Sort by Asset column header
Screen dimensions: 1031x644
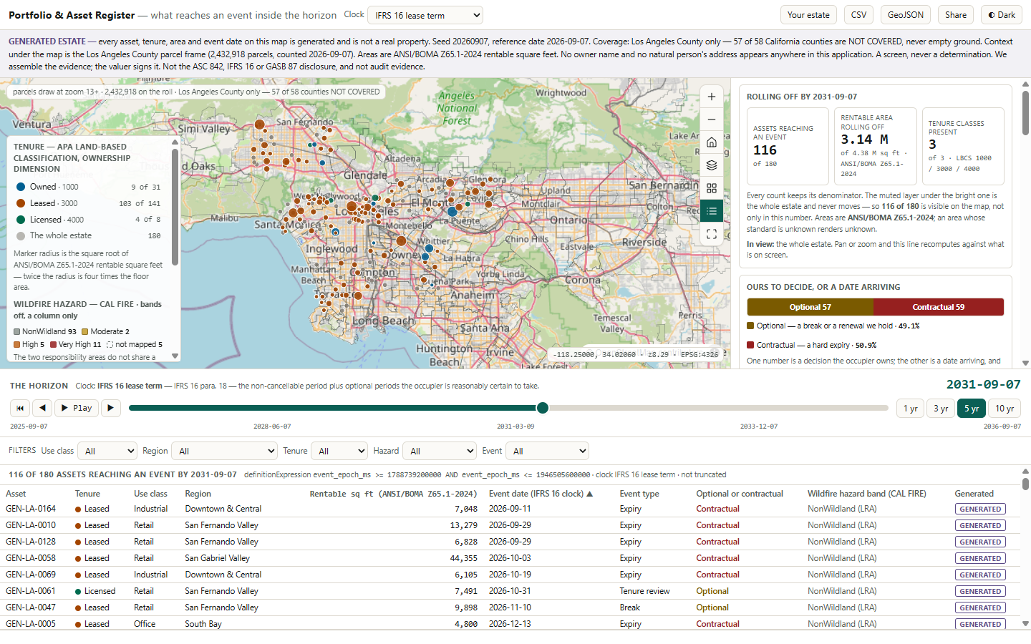(16, 494)
